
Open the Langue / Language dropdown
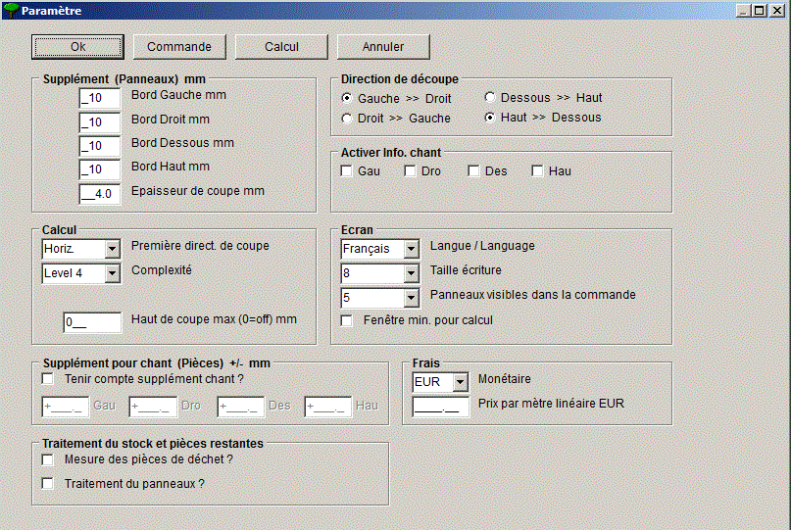(x=411, y=249)
